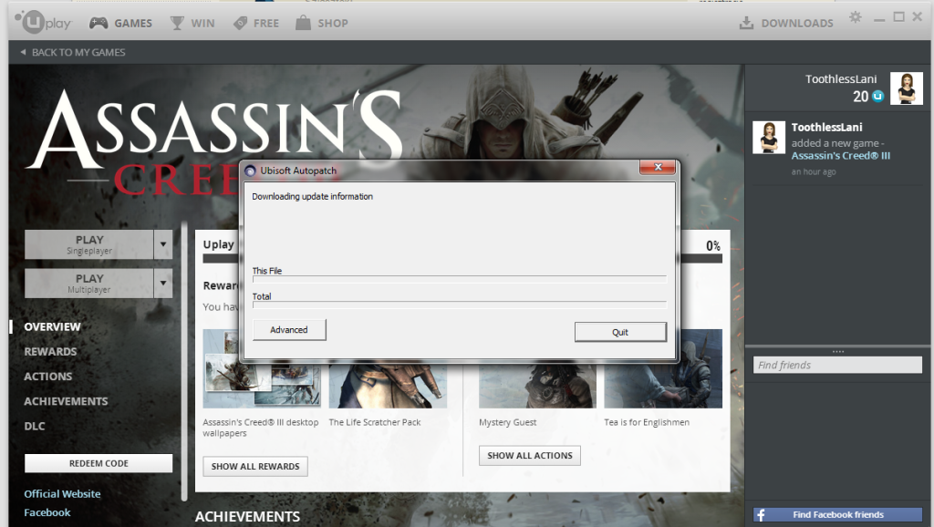Click the Downloads arrow icon
934x527 pixels.
click(745, 23)
